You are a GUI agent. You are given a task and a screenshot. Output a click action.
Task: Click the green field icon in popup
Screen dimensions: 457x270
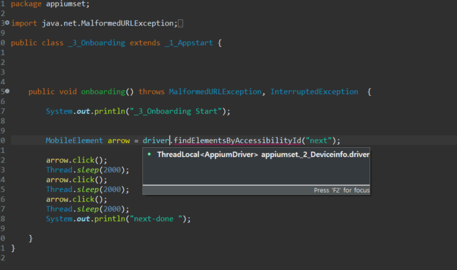[x=149, y=154]
